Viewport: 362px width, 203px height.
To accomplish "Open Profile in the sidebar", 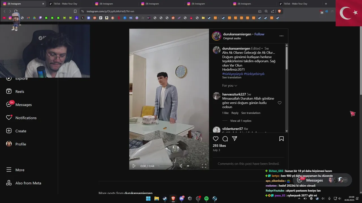I will click(x=16, y=144).
